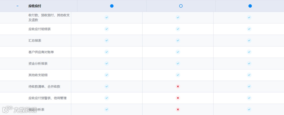This screenshot has height=115, width=284.
Task: Click red cross for 待收款清单、合并收款
Action: (178, 87)
